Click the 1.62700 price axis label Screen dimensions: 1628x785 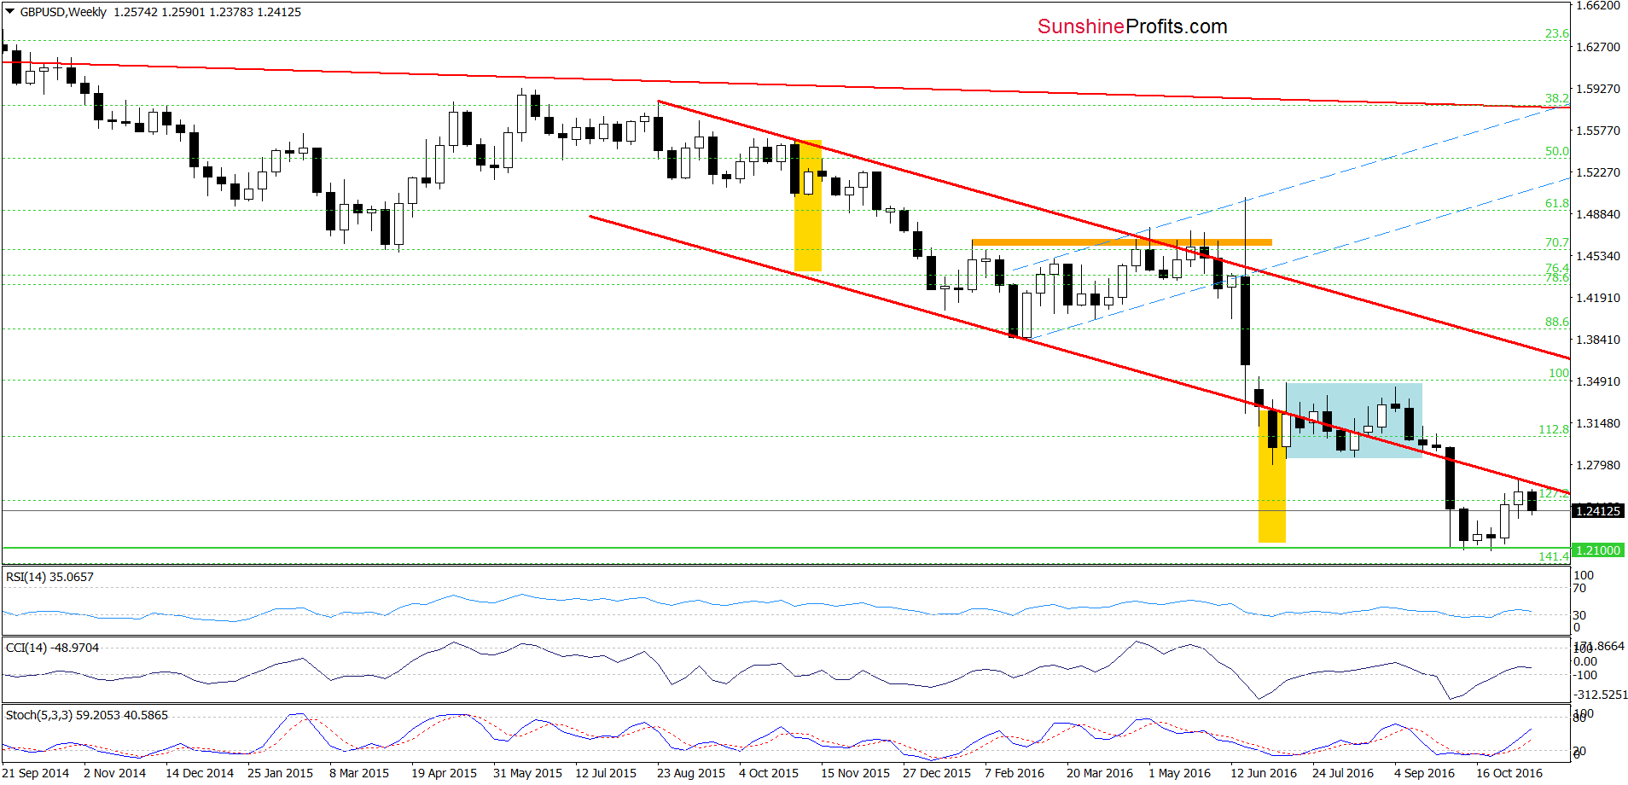(1597, 47)
